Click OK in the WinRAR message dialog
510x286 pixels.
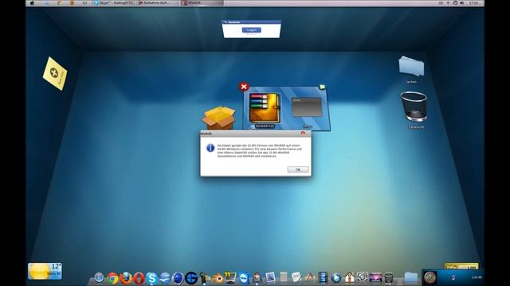point(298,169)
